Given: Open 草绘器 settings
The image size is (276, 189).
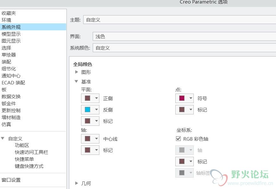Looking at the screenshot, I should click(9, 55).
